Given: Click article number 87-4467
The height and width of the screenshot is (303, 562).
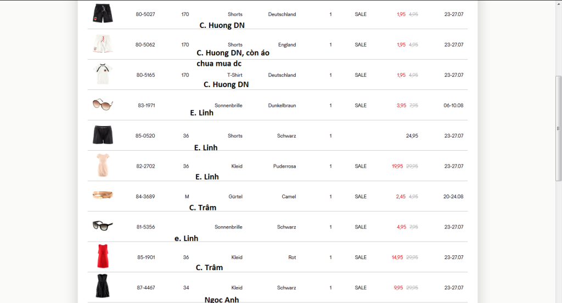Looking at the screenshot, I should pyautogui.click(x=145, y=288).
